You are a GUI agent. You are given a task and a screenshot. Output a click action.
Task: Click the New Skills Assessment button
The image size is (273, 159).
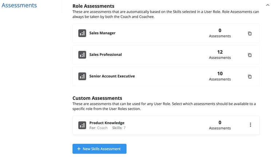click(99, 149)
